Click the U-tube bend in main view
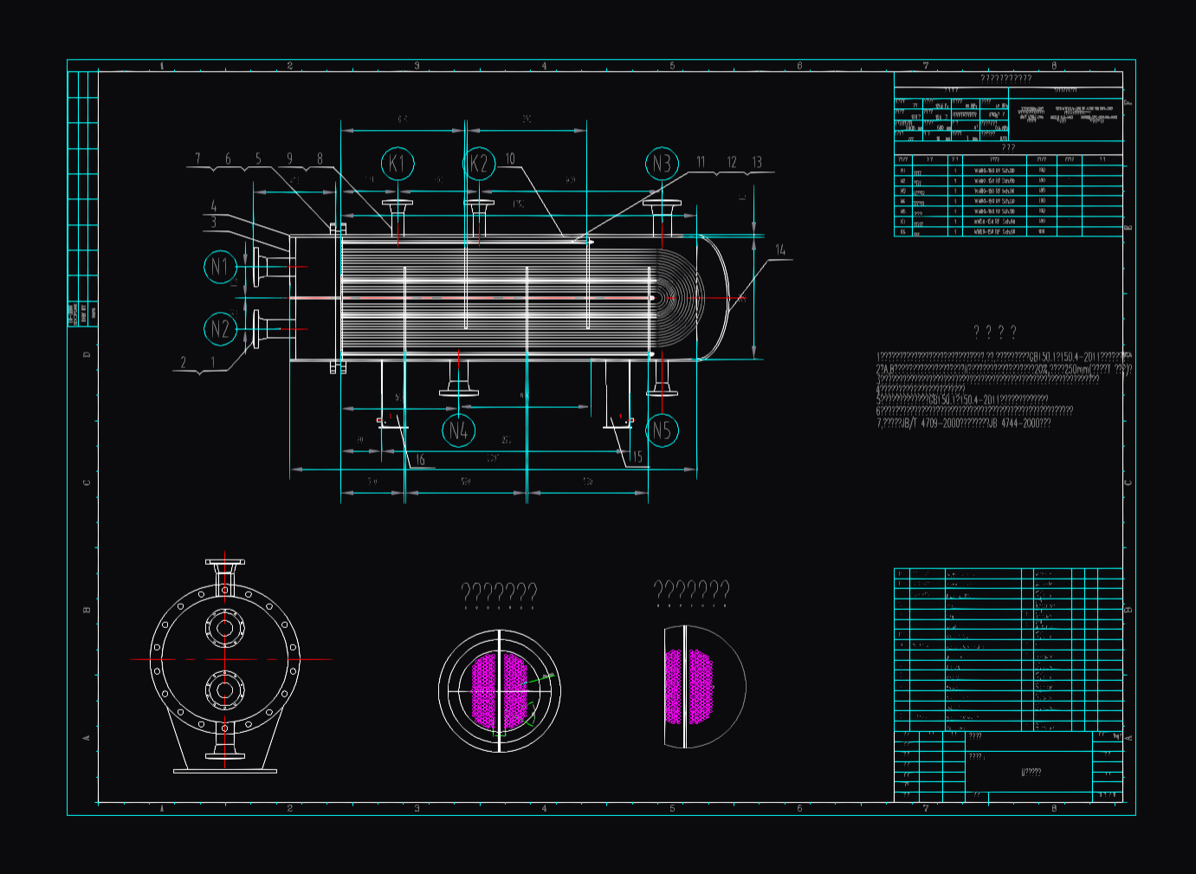This screenshot has width=1196, height=874. pyautogui.click(x=680, y=298)
